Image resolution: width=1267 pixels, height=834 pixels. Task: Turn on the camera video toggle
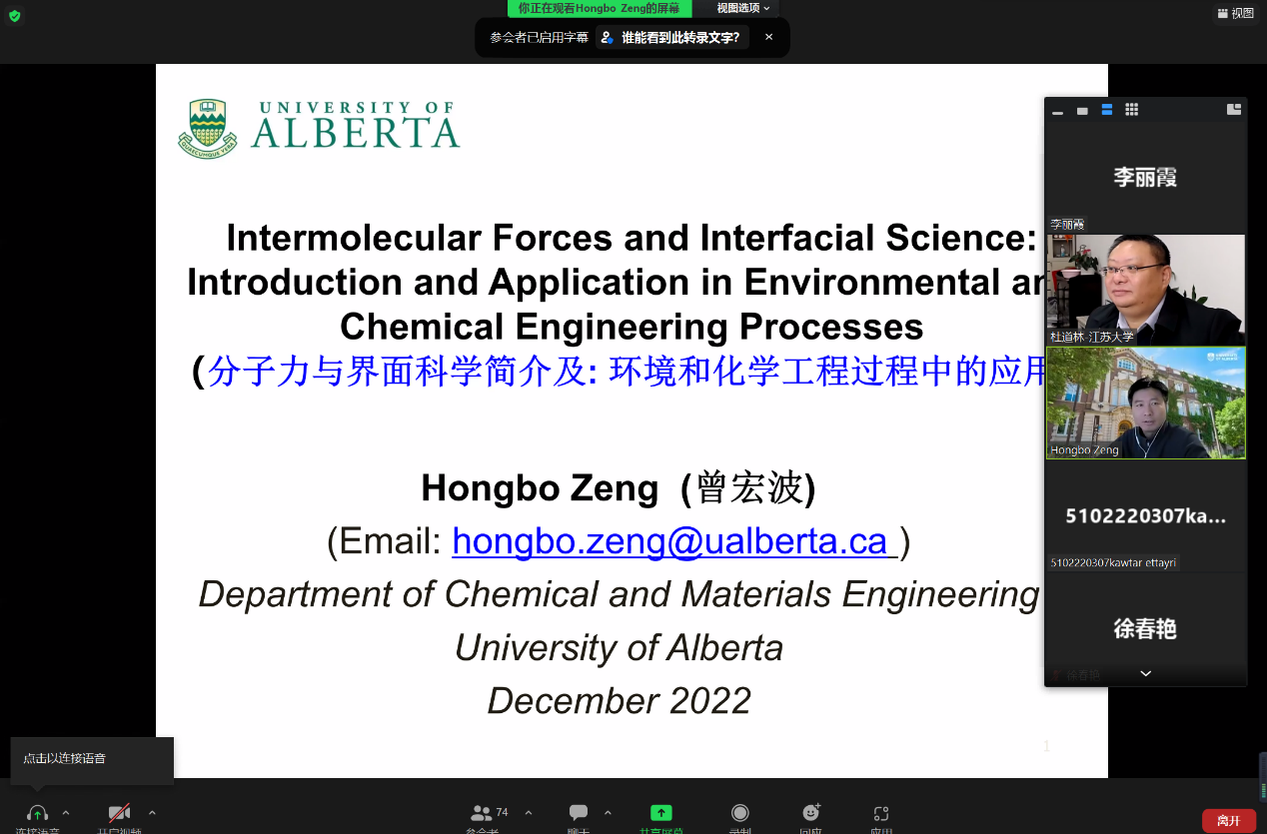[x=120, y=813]
